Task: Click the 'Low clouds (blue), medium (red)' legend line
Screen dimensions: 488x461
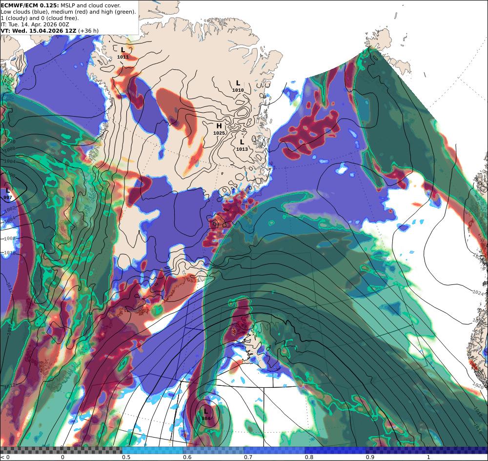Action: pos(68,12)
